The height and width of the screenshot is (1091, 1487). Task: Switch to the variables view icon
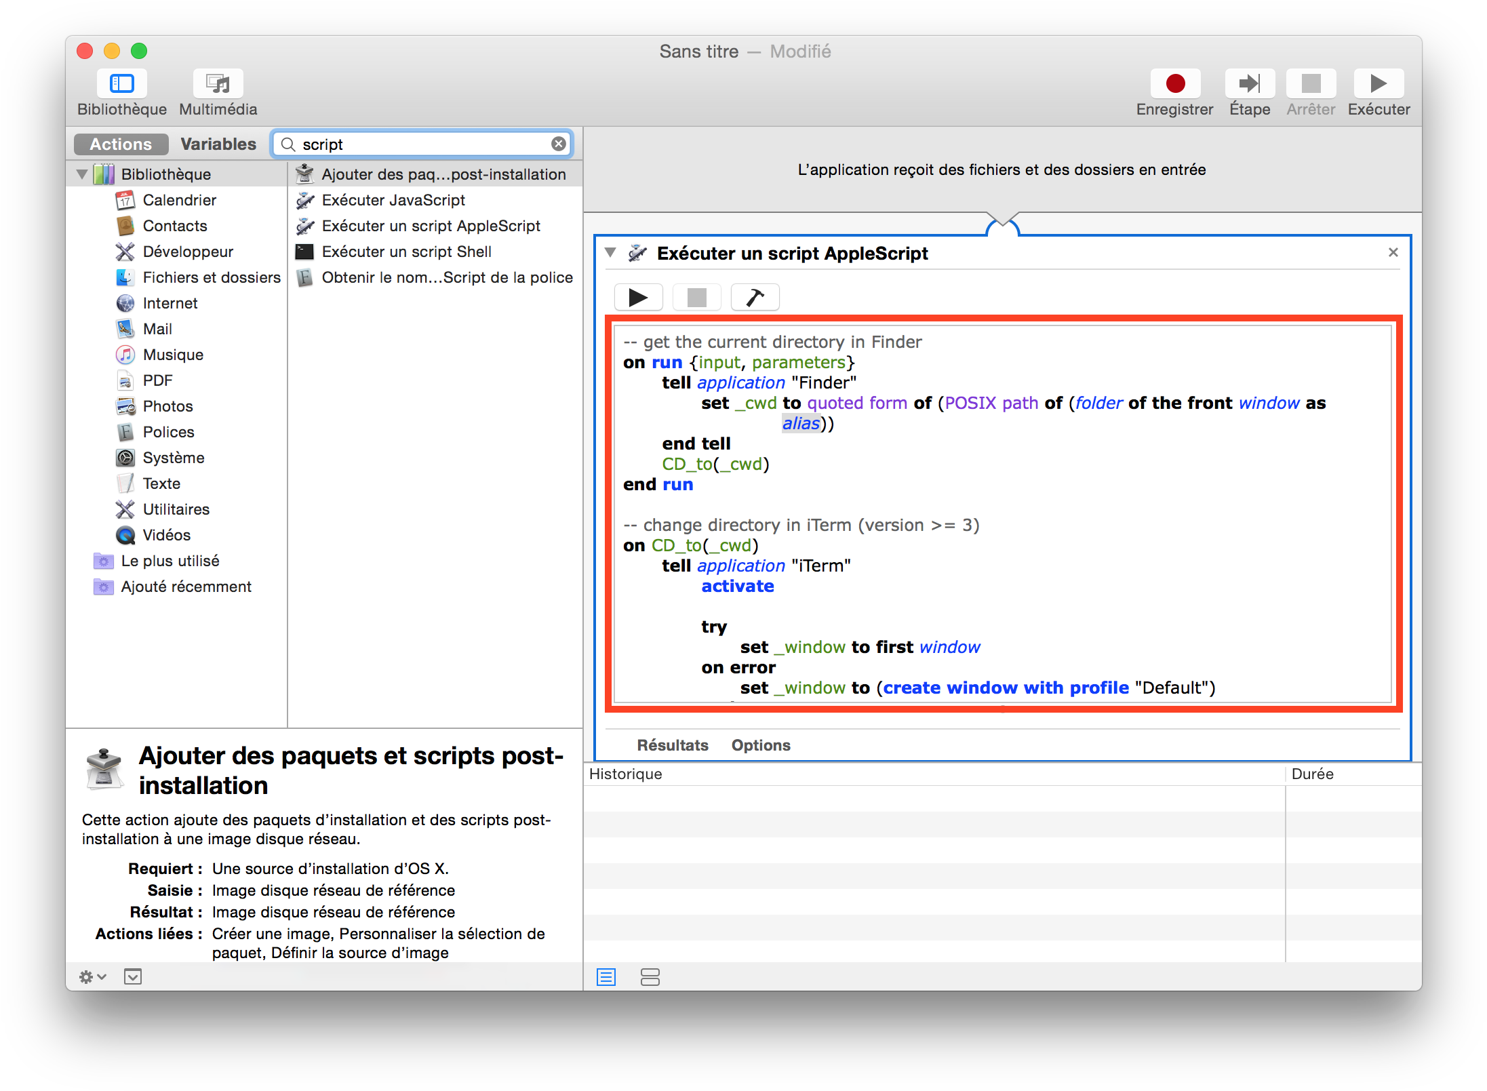[650, 977]
